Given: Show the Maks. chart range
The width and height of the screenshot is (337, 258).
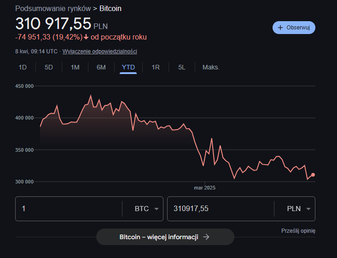Looking at the screenshot, I should click(211, 68).
